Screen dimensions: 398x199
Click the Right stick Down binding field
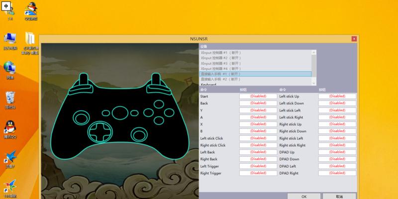point(337,131)
